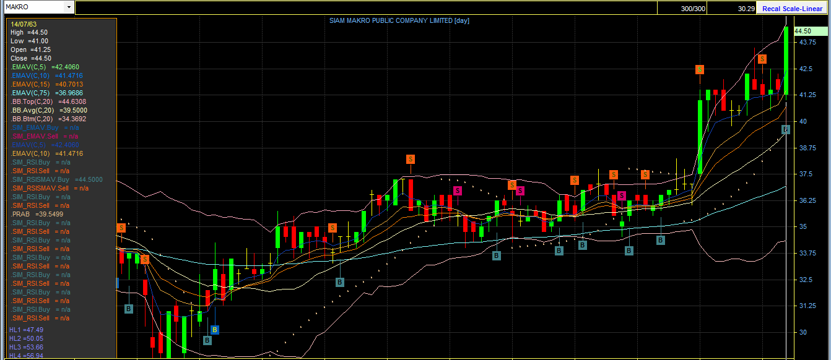Click the rightmost magenta S sell marker

coord(621,196)
